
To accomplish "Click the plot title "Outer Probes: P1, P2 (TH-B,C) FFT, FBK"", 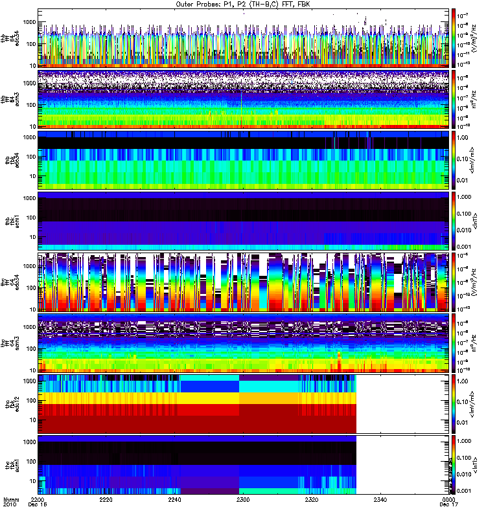I will (x=243, y=5).
